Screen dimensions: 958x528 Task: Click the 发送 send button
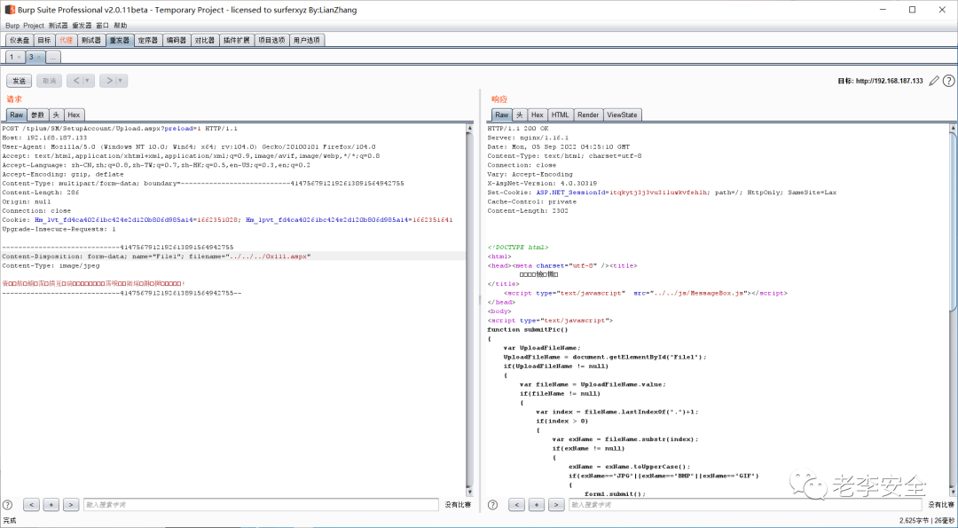[x=20, y=81]
